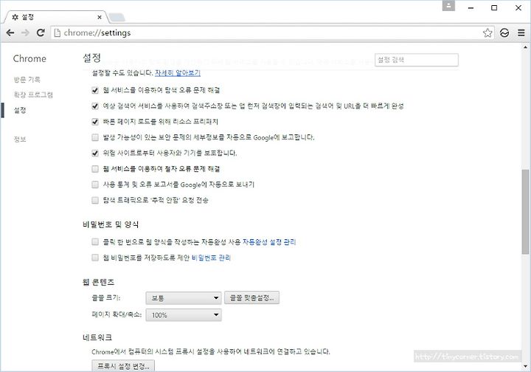Open the 글꼴 크기 보통 dropdown
Viewport: 531px width, 372px height.
[184, 298]
